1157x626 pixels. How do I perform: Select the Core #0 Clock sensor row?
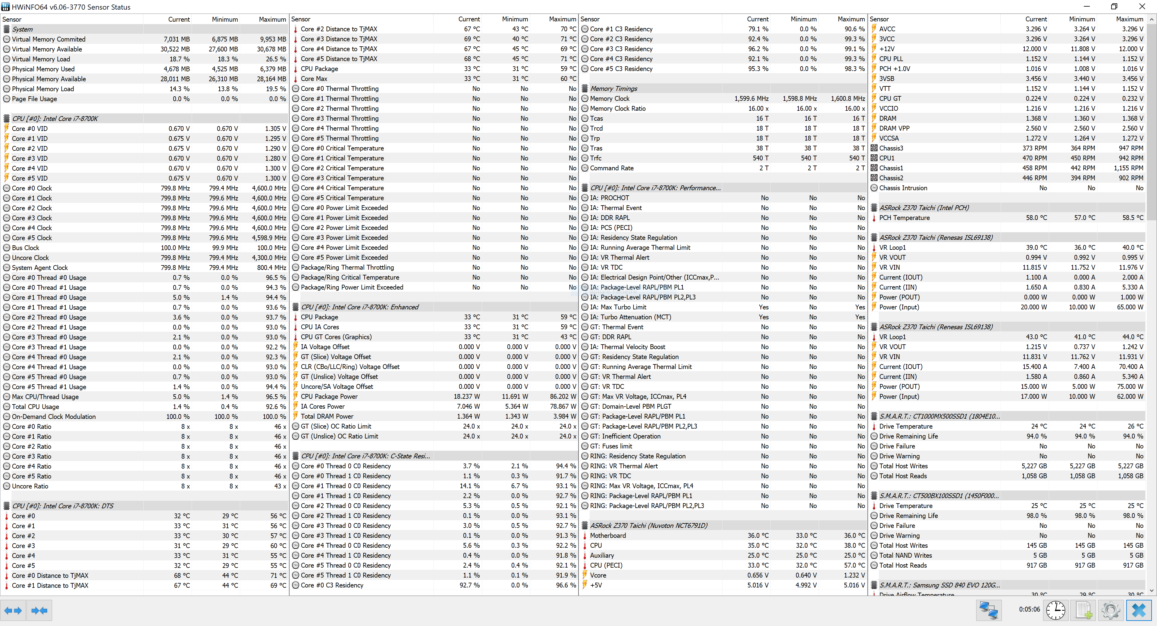(32, 188)
